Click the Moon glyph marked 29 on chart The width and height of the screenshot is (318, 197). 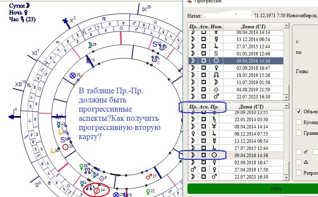(90, 45)
